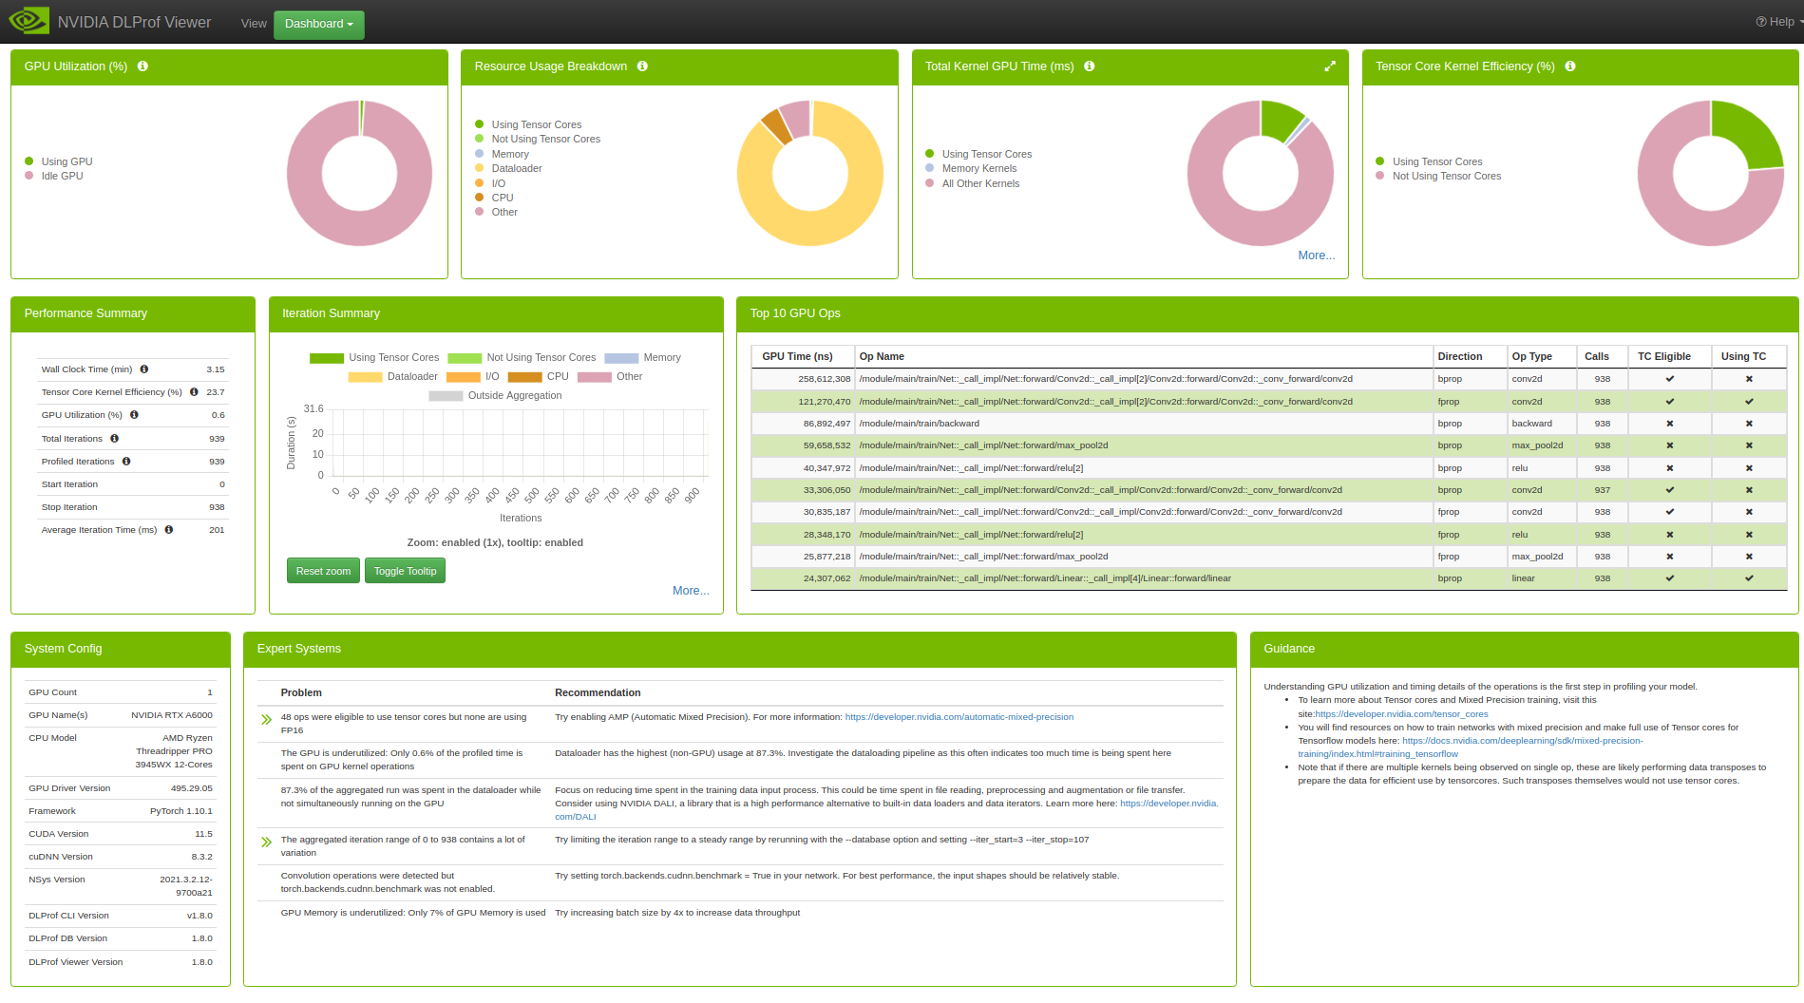The image size is (1804, 1003).
Task: Open the Dashboard view dropdown
Action: coord(319,24)
